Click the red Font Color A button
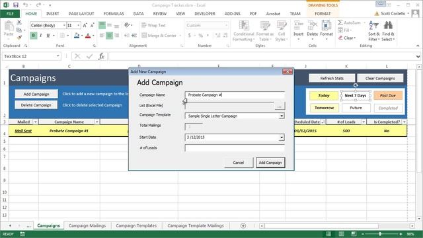The width and height of the screenshot is (423, 238). click(88, 35)
